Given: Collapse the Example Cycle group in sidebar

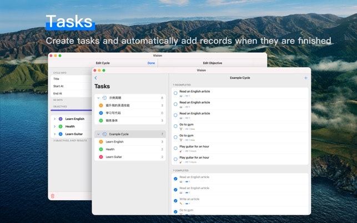Looking at the screenshot, I should point(98,134).
